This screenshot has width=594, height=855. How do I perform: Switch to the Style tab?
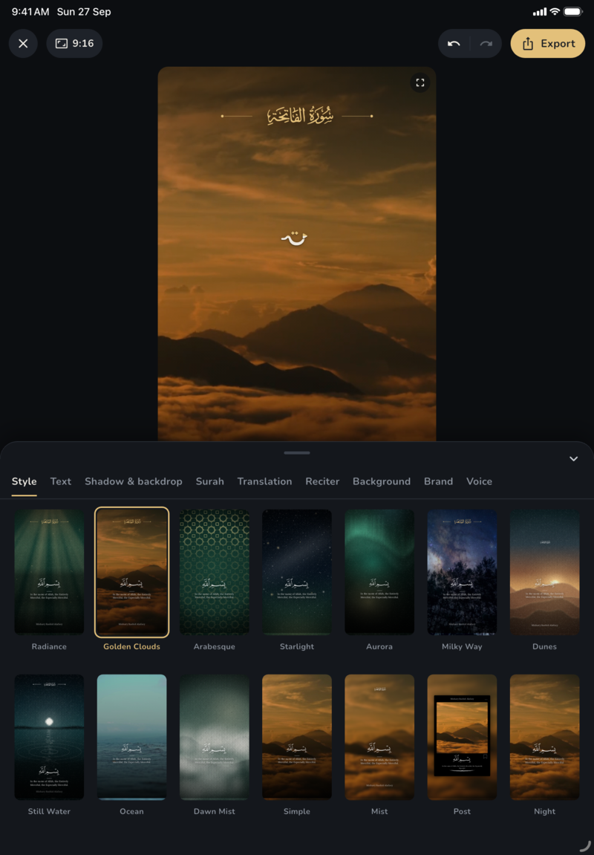24,481
